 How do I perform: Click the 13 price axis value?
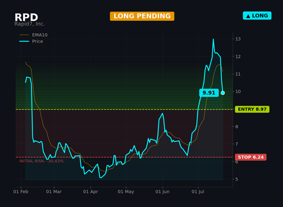click(238, 39)
